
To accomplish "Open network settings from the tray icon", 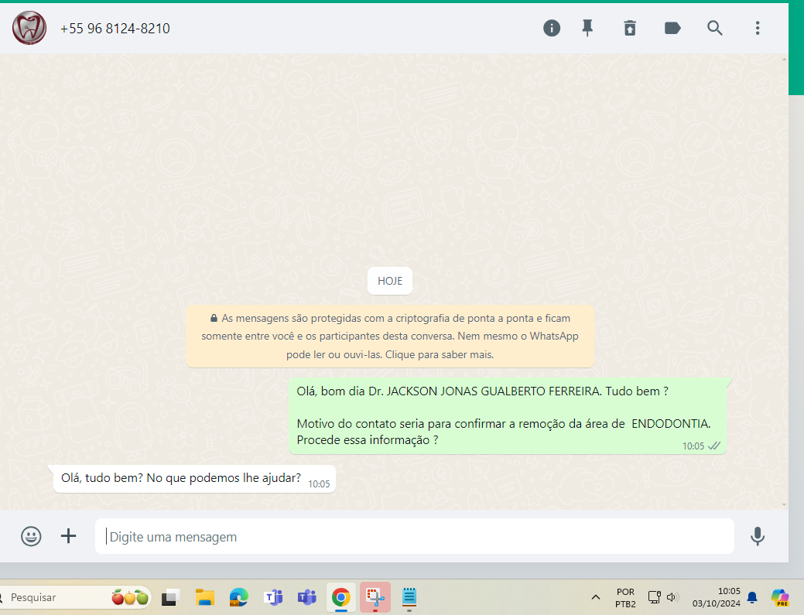I will click(x=655, y=597).
